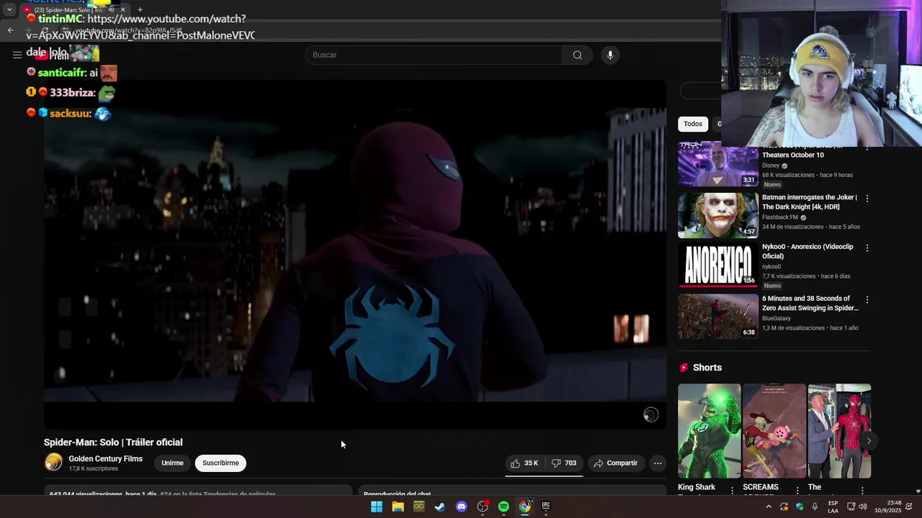Open volume control in system tray
This screenshot has height=518, width=922.
click(x=863, y=506)
